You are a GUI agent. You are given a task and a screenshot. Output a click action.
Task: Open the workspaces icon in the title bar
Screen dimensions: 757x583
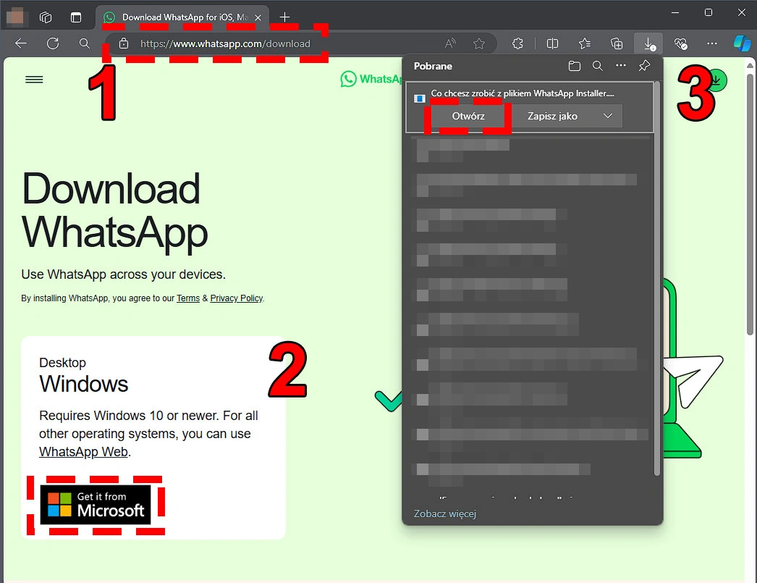pyautogui.click(x=46, y=17)
